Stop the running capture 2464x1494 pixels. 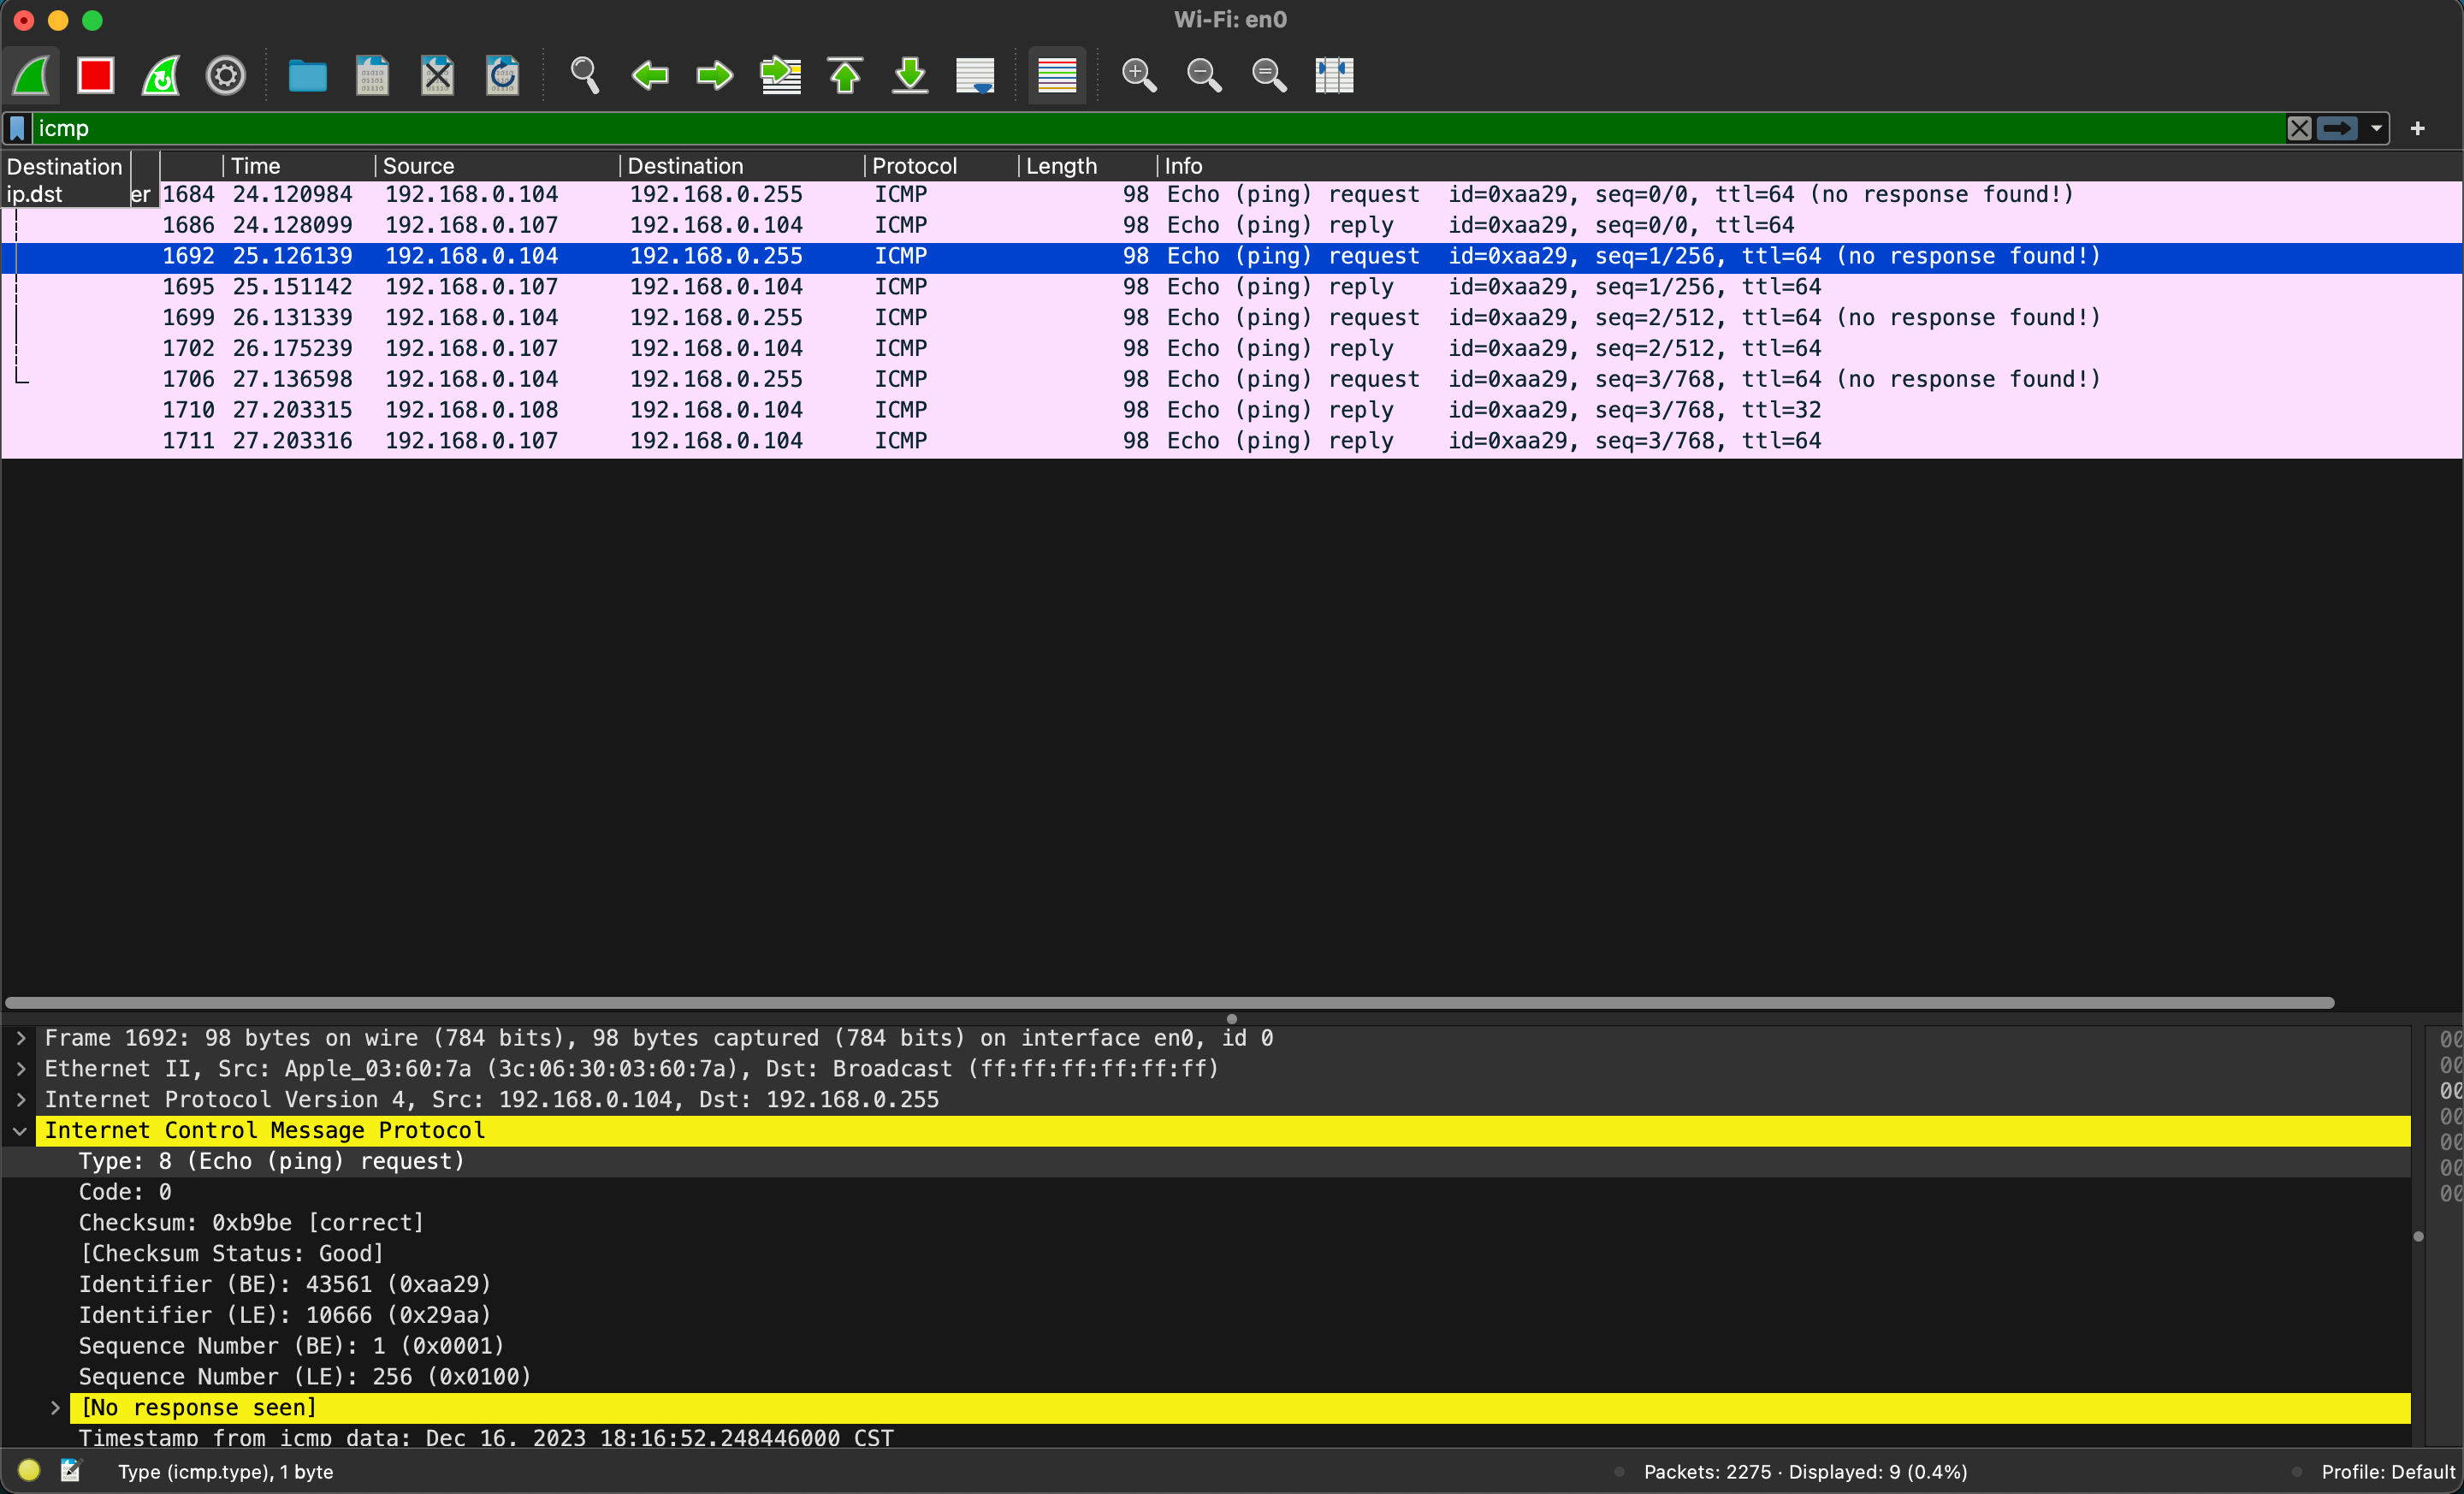pyautogui.click(x=96, y=75)
